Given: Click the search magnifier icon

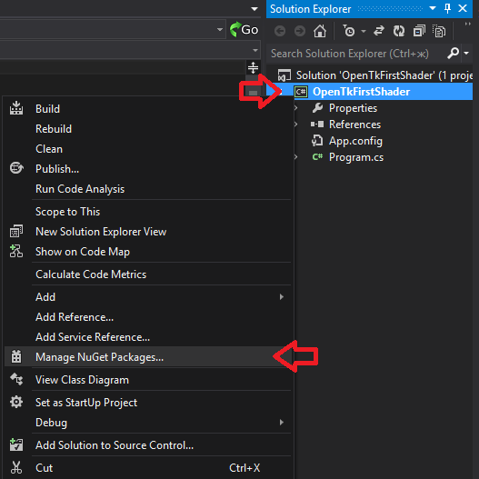Looking at the screenshot, I should click(x=454, y=53).
